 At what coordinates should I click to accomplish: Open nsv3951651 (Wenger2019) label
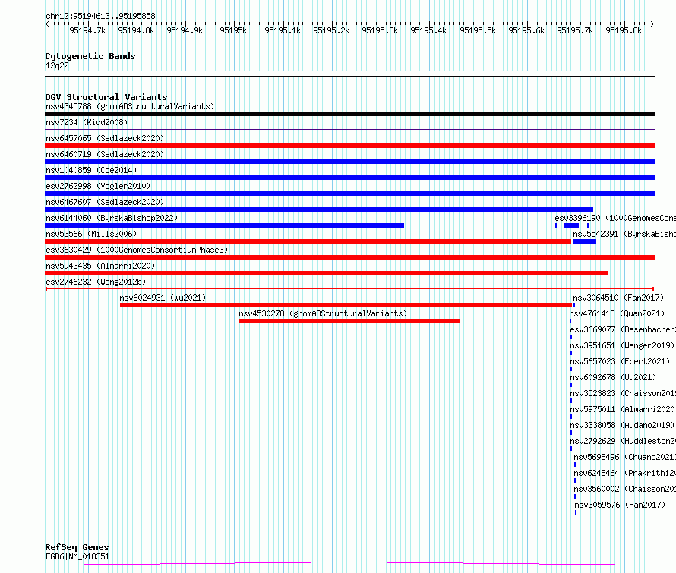click(622, 345)
